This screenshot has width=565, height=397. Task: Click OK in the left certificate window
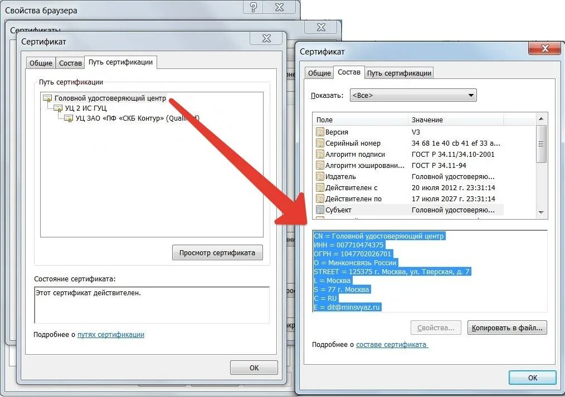click(254, 368)
